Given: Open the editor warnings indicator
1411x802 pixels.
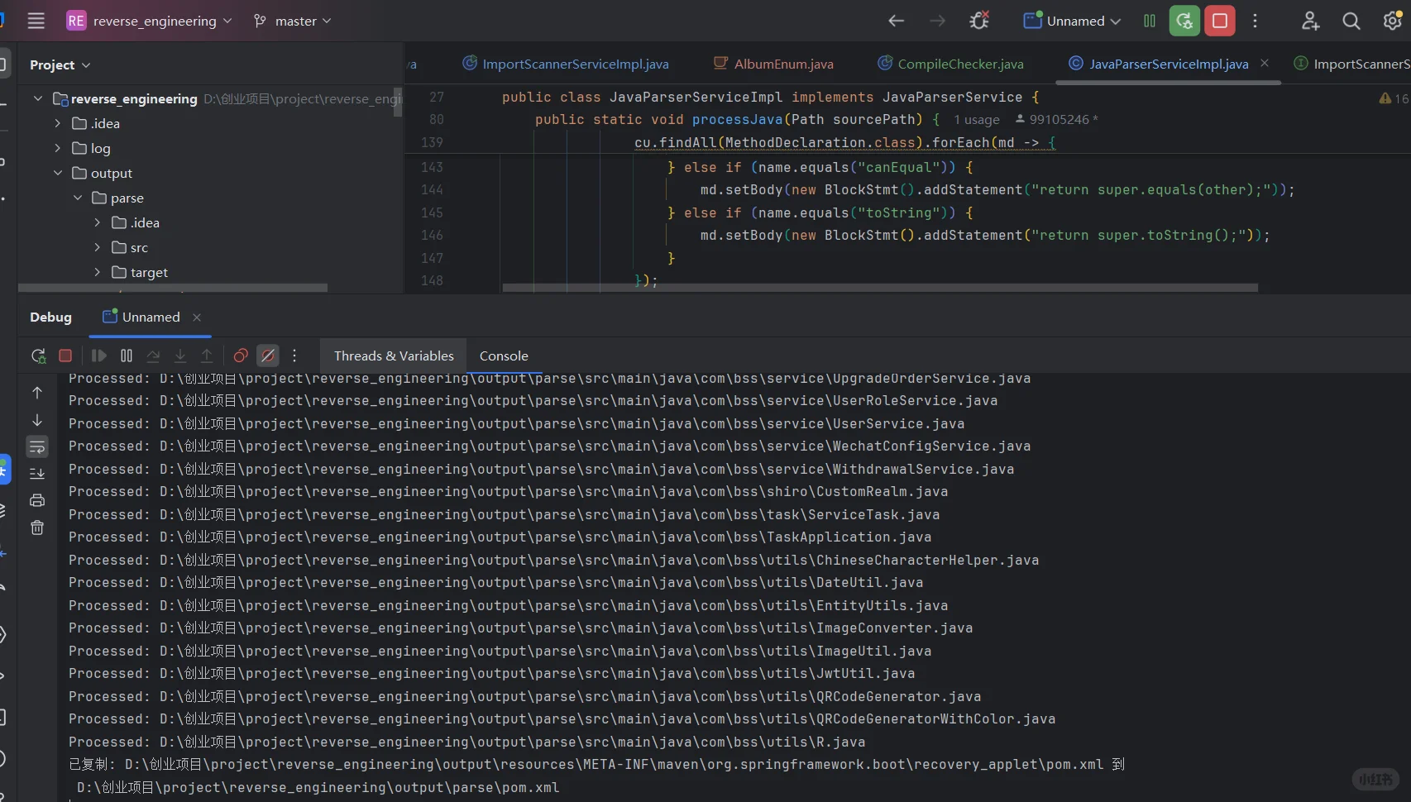Looking at the screenshot, I should tap(1394, 98).
